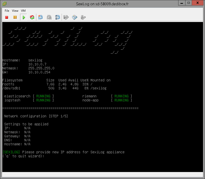
Task: Click the 33% usage value for rootfs
Action: (85, 84)
